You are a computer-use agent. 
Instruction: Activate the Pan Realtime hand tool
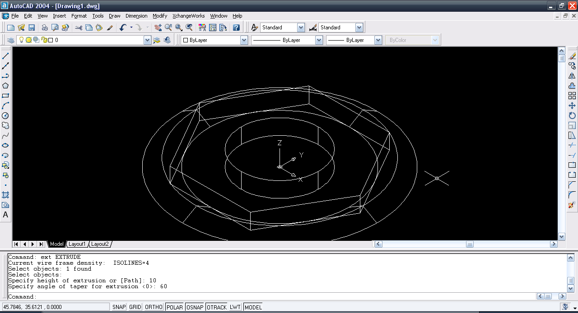coord(158,28)
